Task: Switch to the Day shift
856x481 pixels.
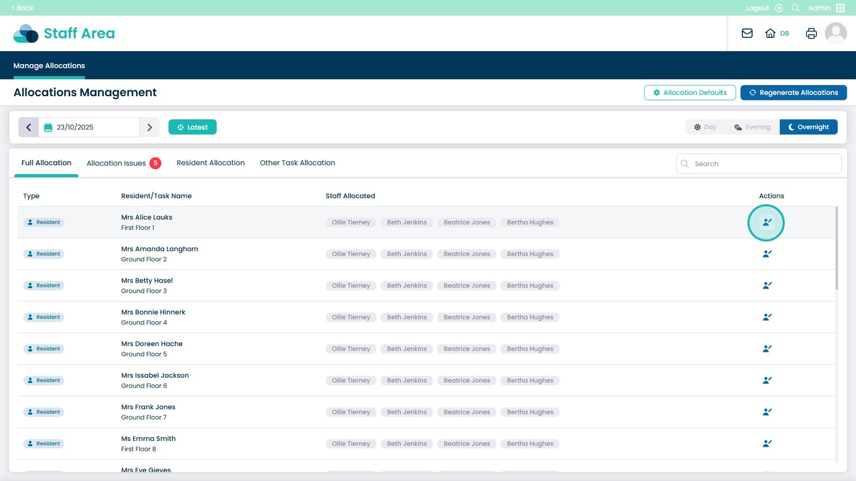Action: (x=705, y=127)
